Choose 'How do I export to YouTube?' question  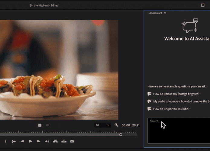click(x=171, y=109)
